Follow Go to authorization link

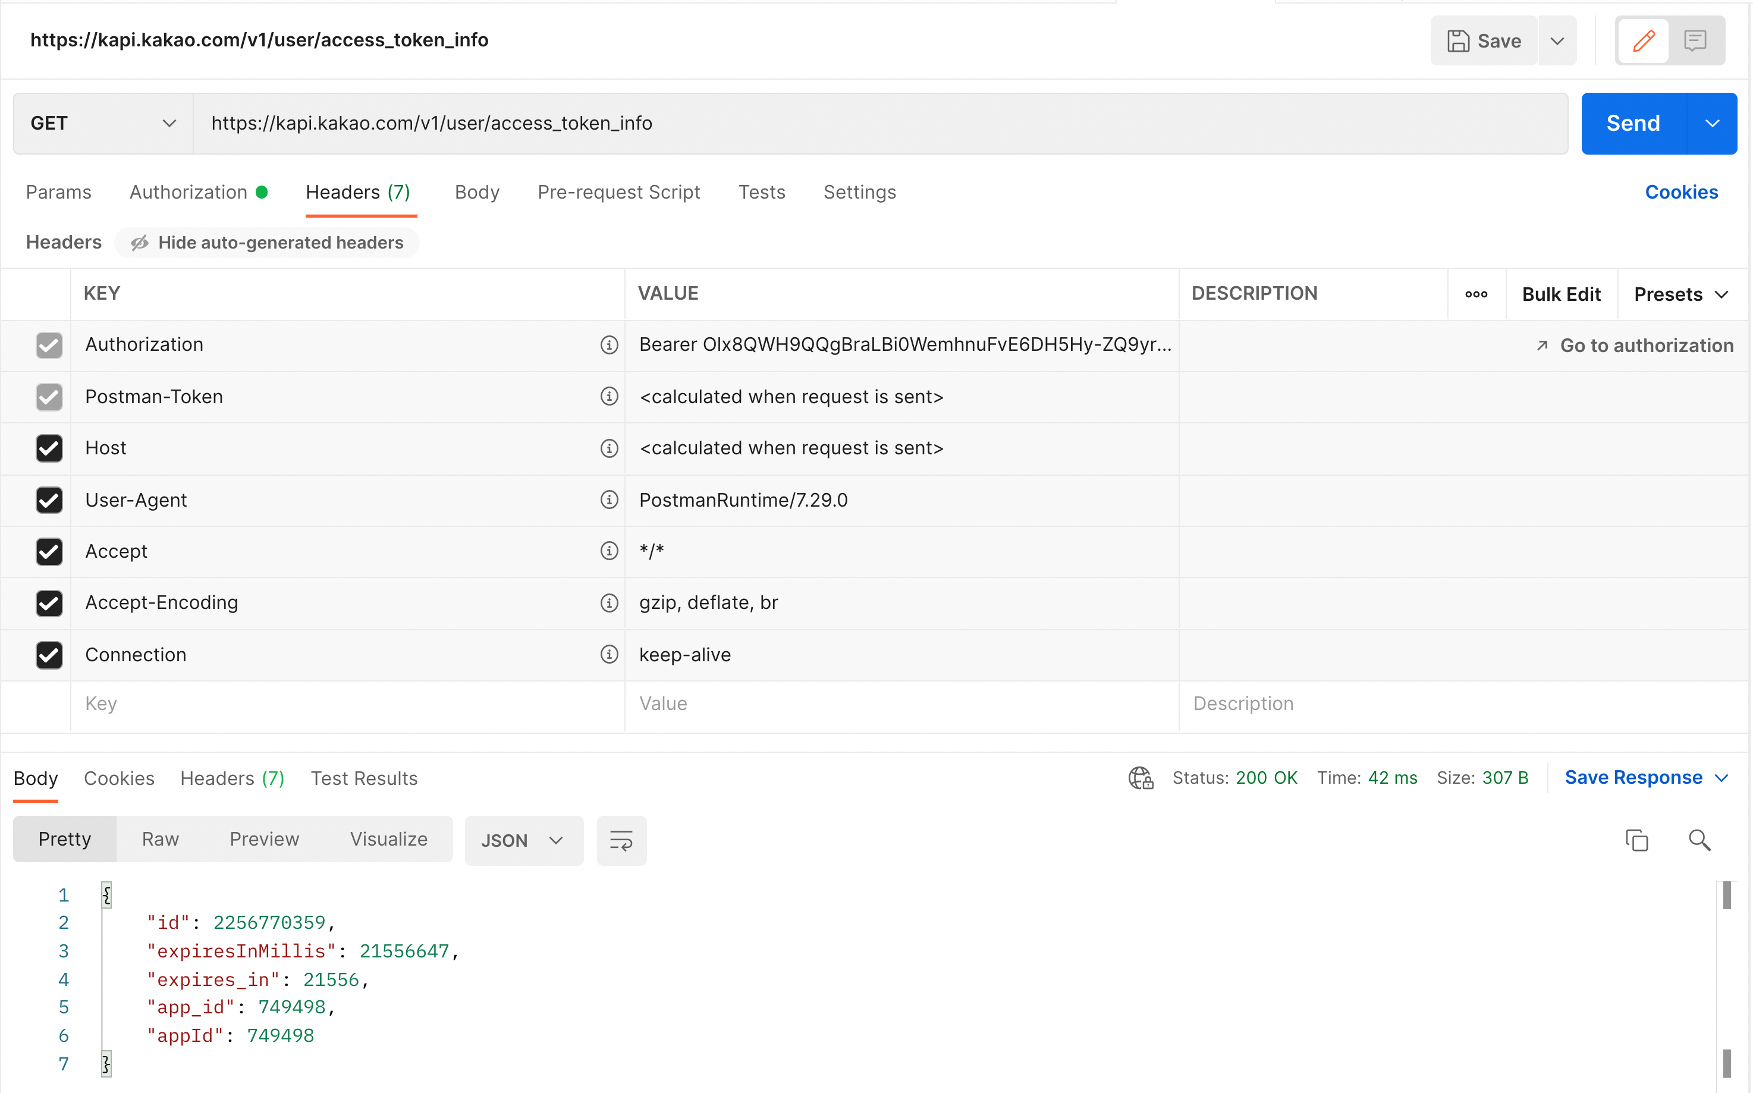click(x=1635, y=346)
